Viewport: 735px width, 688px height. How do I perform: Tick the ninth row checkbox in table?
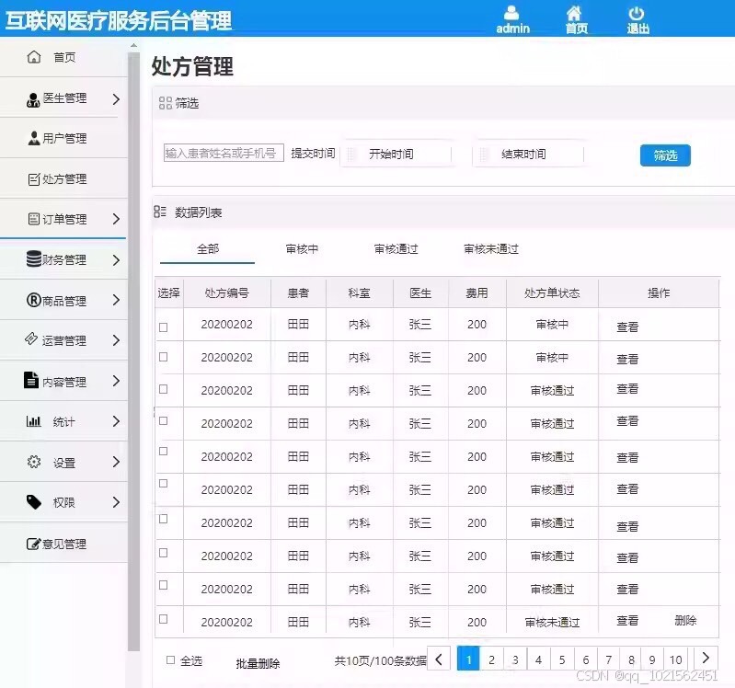point(163,585)
